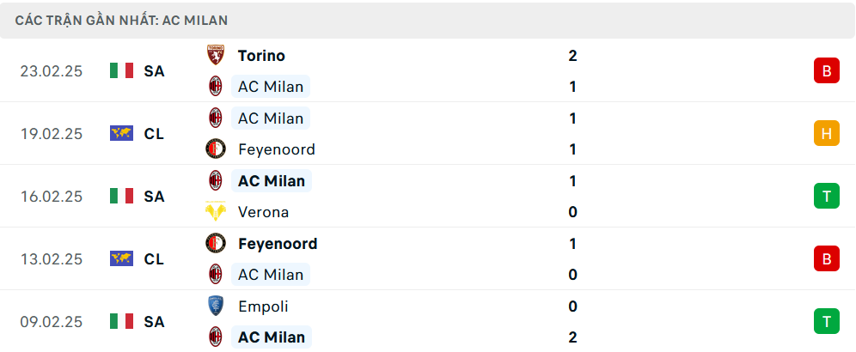
Task: Click the world flag icon for 19.02.25
Action: [121, 134]
